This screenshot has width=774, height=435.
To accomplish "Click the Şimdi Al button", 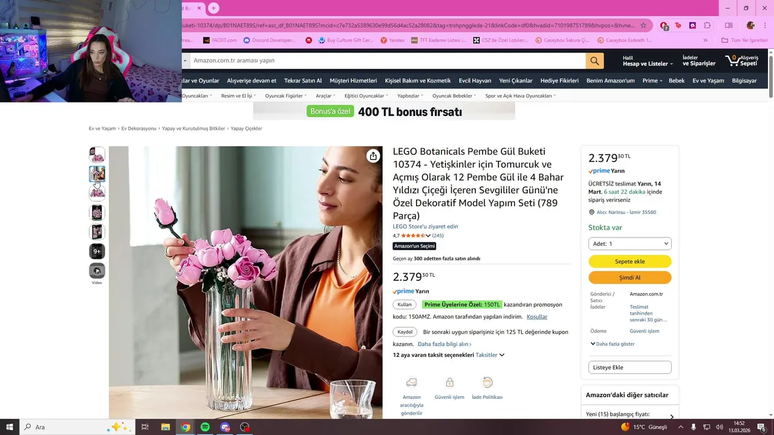I will click(630, 277).
